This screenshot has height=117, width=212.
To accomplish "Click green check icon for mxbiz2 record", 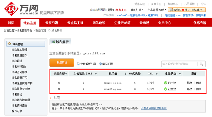I will 165,89.
